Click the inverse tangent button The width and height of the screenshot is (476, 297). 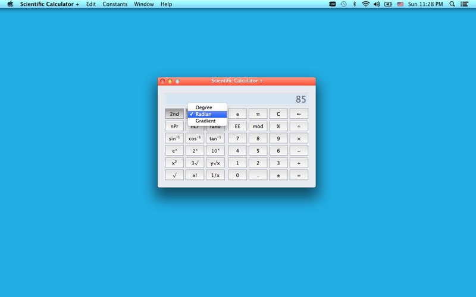click(x=215, y=138)
